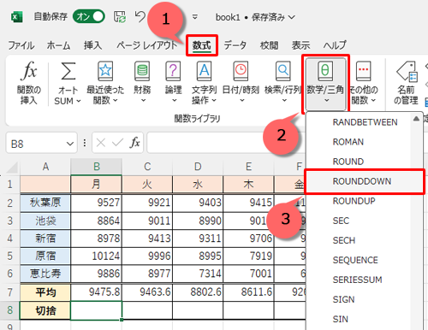The width and height of the screenshot is (428, 330).
Task: Click scroll-up arrow of function list
Action: click(x=416, y=119)
